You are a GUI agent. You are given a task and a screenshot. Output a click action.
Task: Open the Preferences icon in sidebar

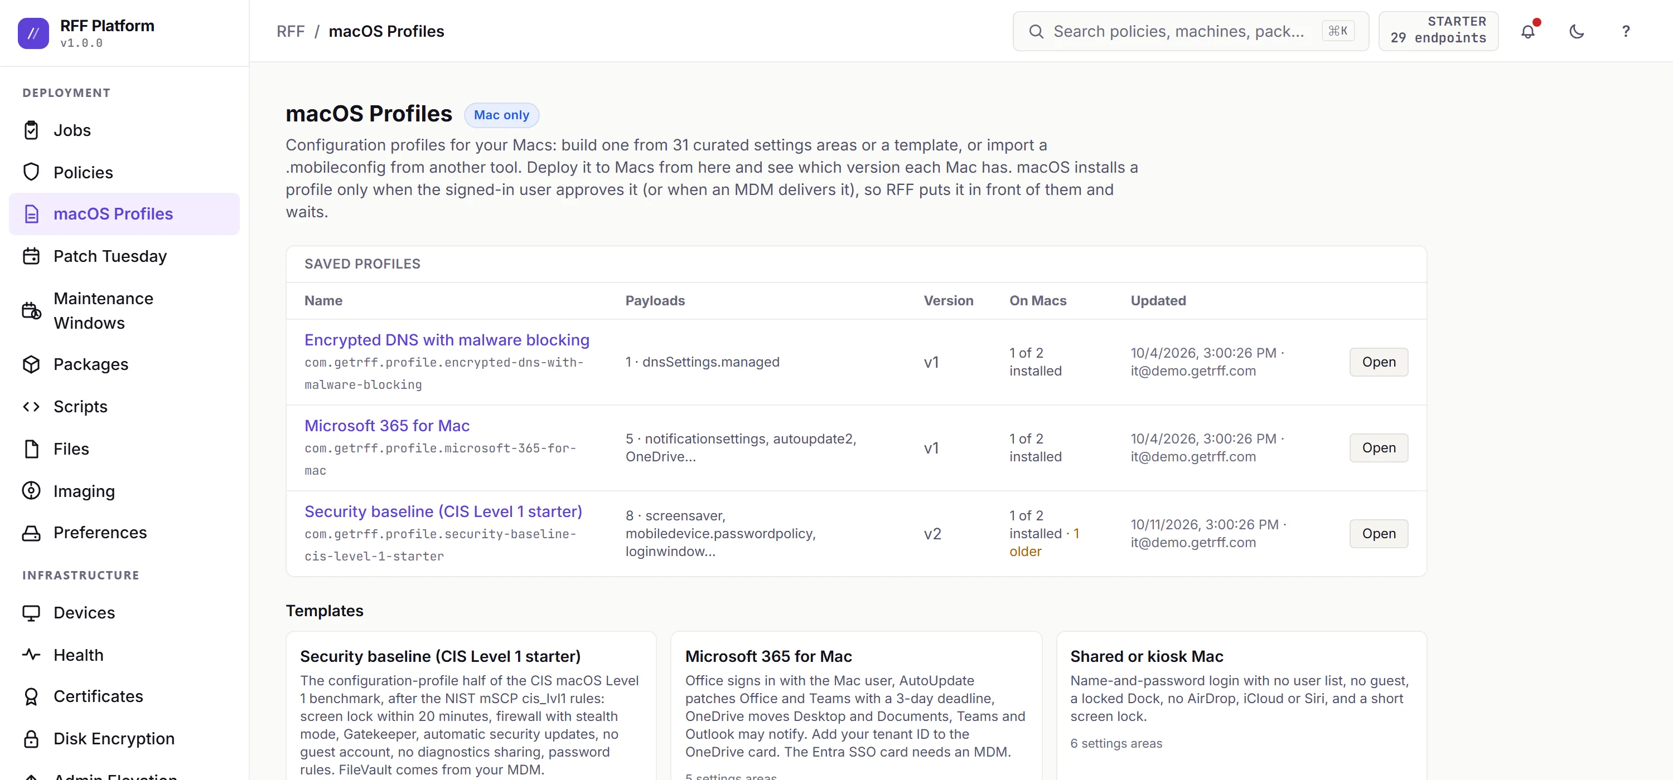point(31,533)
